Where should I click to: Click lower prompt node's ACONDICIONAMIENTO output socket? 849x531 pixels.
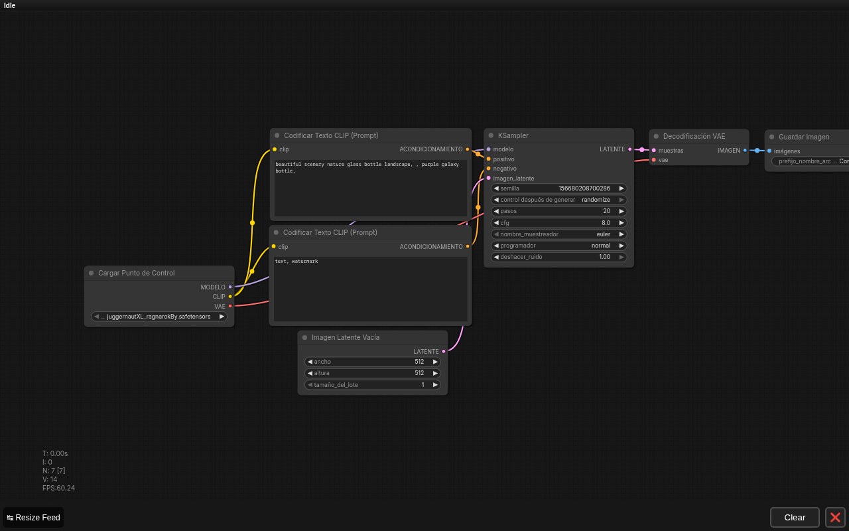click(x=468, y=246)
